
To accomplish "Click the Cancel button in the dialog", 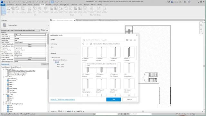I will [129, 100].
